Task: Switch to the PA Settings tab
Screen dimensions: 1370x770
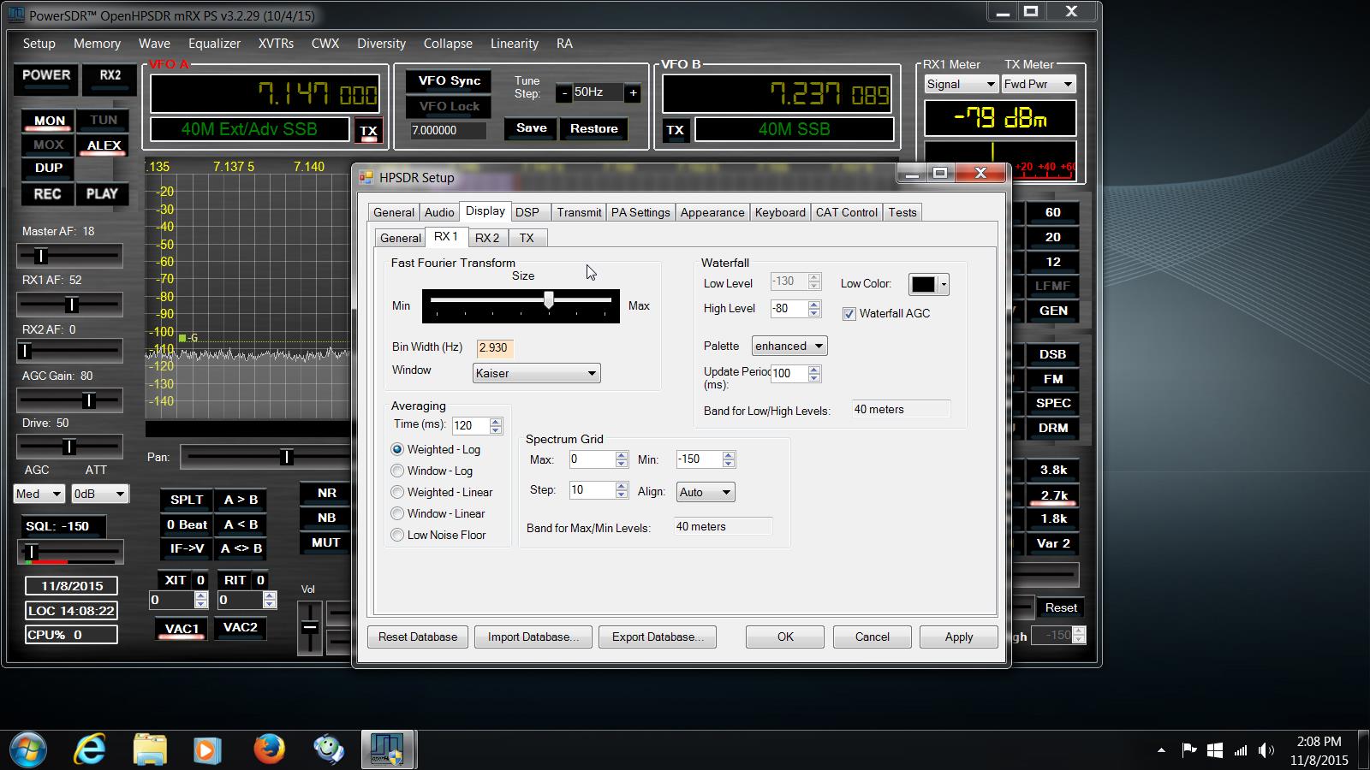Action: click(640, 212)
